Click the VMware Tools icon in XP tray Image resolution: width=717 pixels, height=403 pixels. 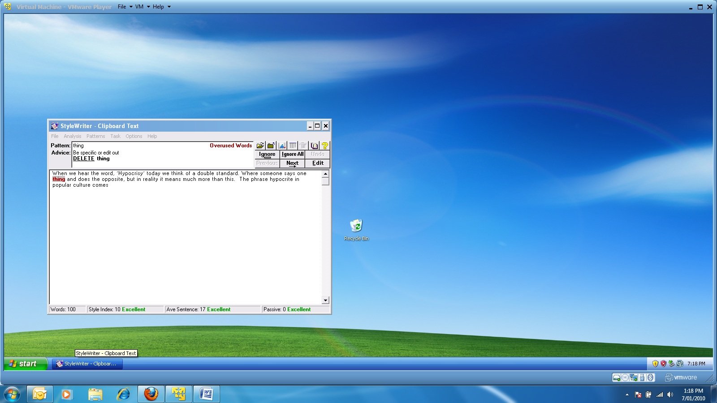click(x=680, y=364)
